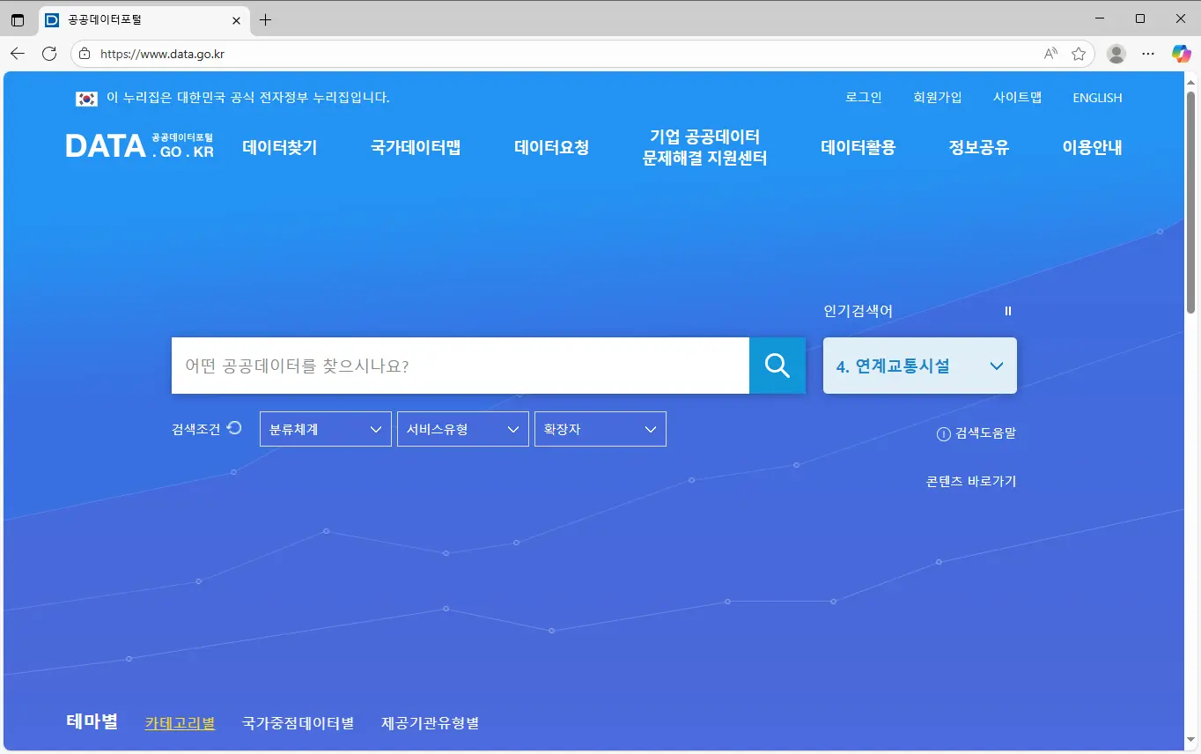Expand the 분류체계 dropdown

[x=325, y=429]
